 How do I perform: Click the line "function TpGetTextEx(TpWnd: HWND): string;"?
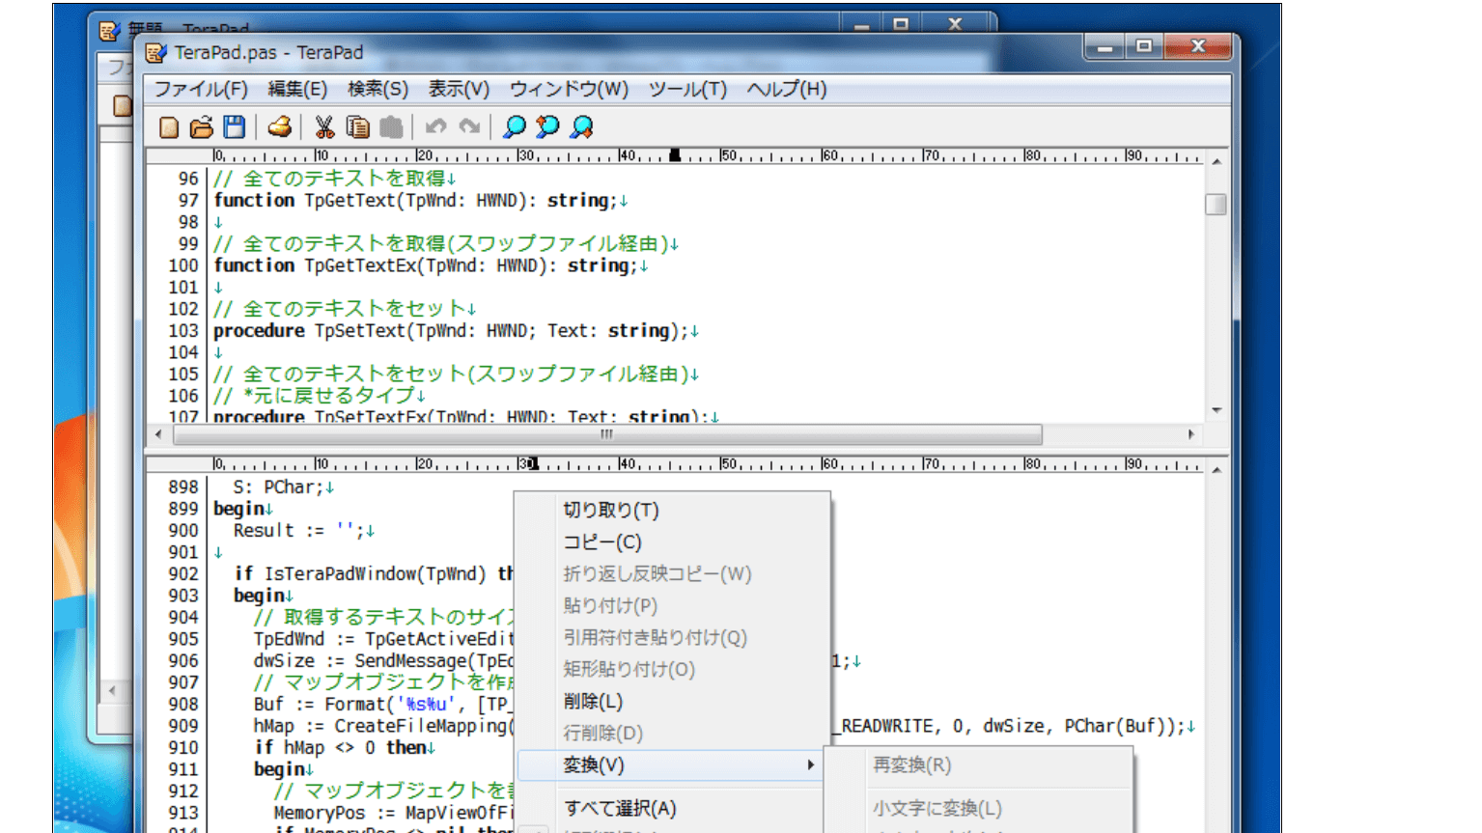coord(425,265)
